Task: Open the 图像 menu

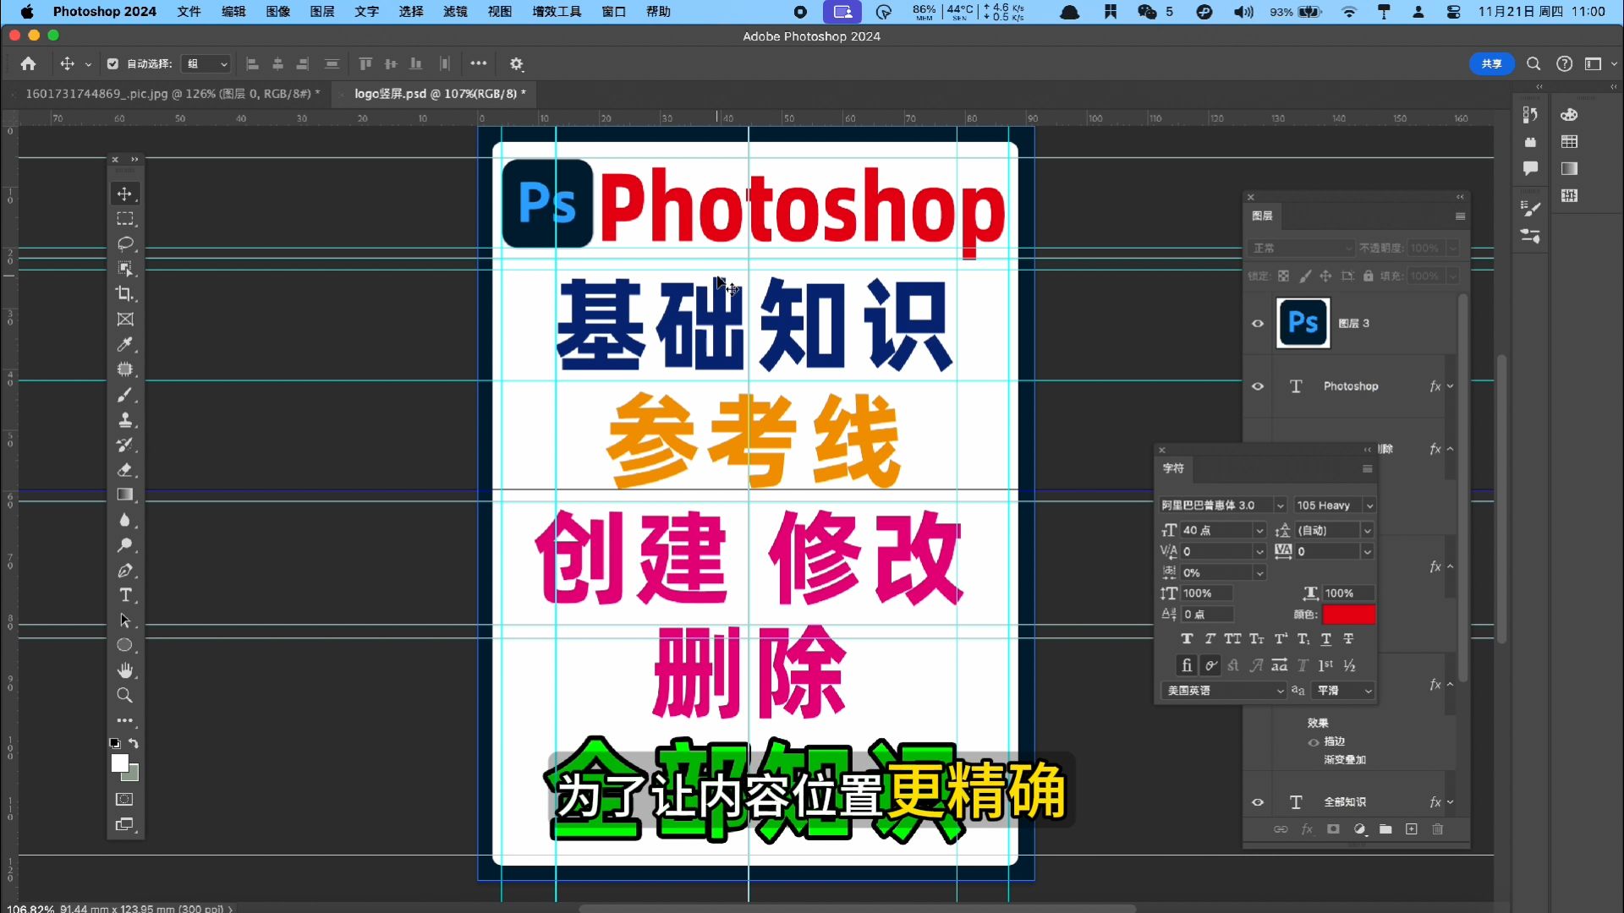Action: click(277, 12)
